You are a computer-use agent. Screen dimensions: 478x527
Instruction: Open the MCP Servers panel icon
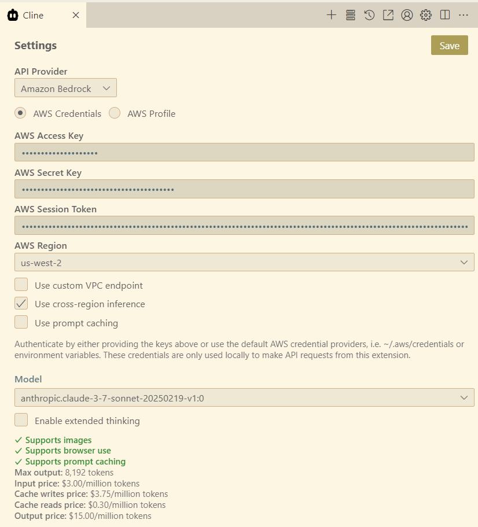pos(350,15)
